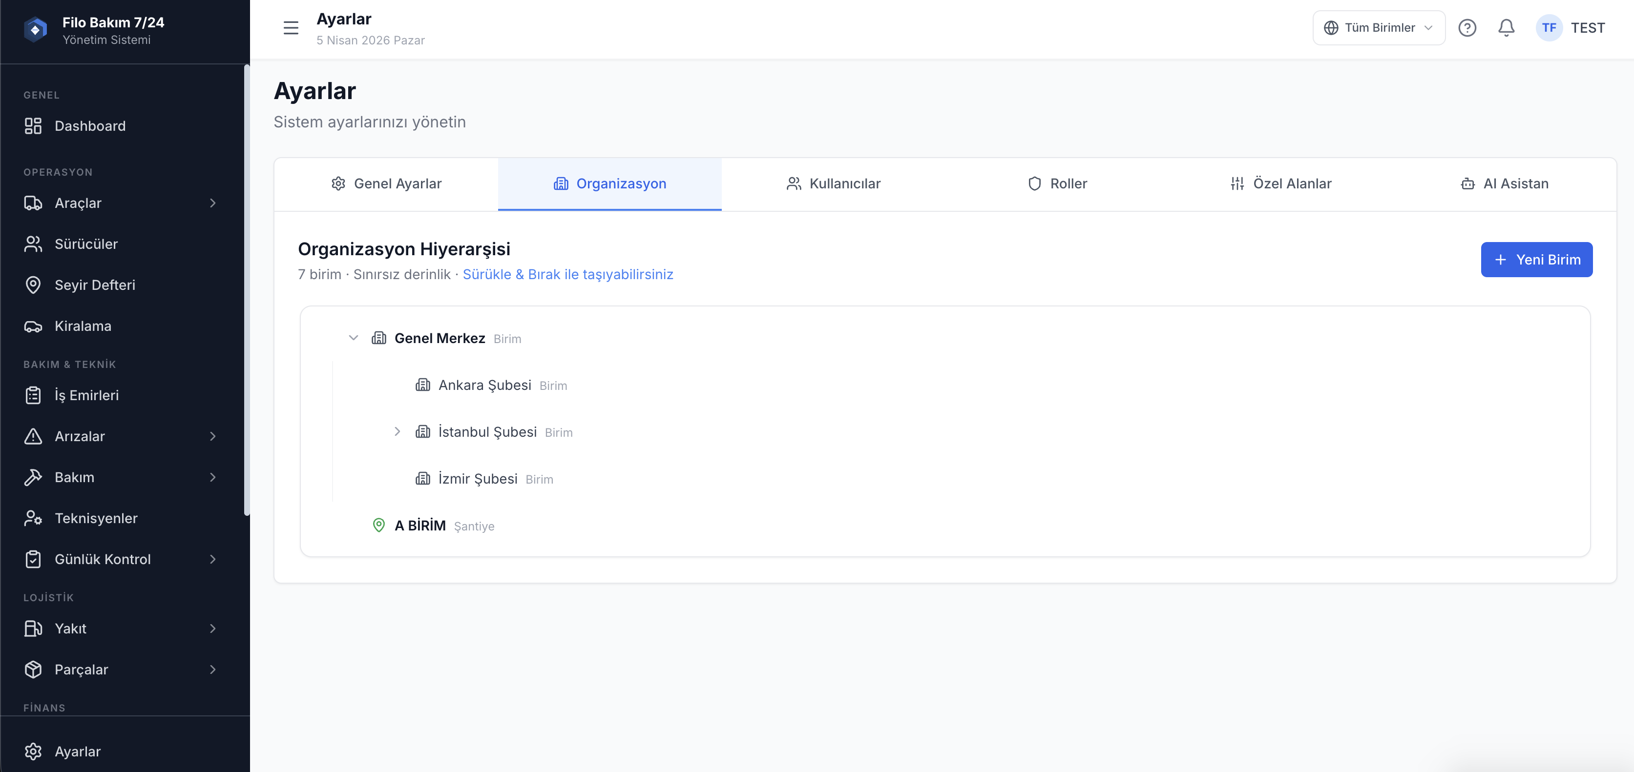
Task: Collapse the Genel Merkez tree node
Action: point(353,339)
